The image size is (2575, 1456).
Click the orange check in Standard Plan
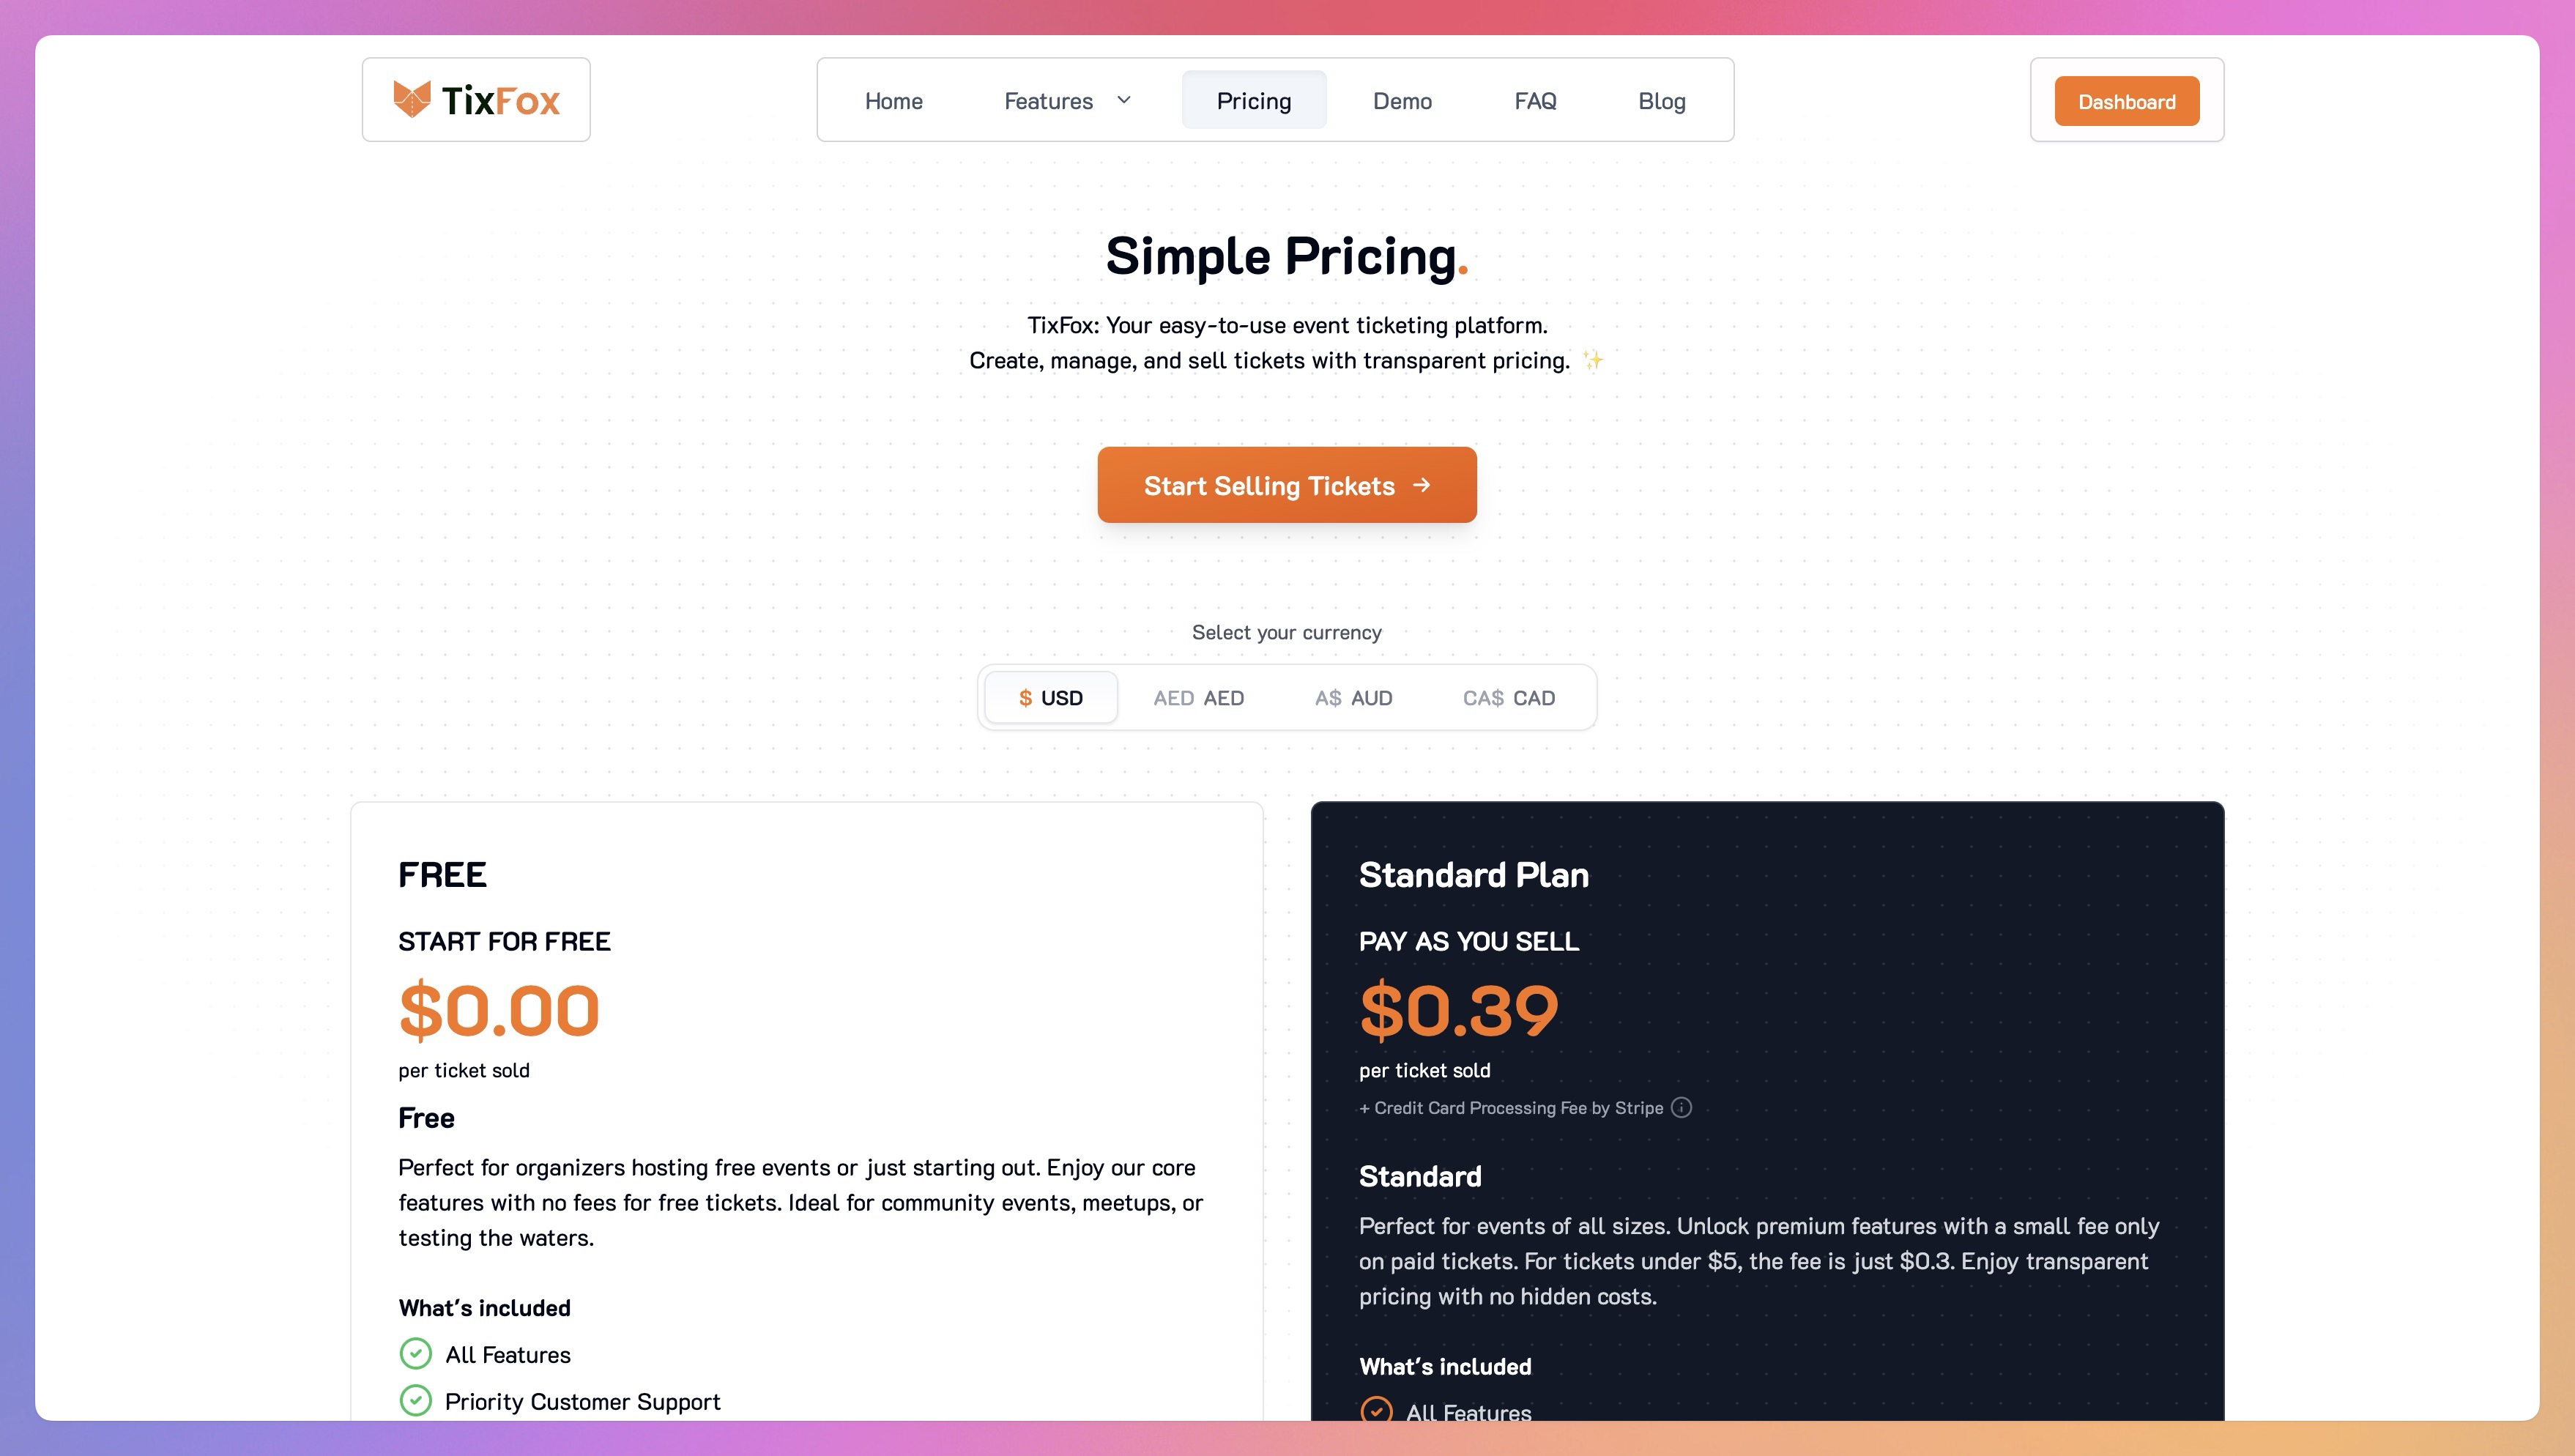pos(1376,1410)
